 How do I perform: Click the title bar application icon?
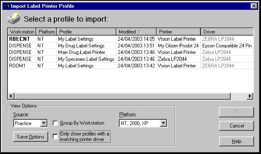pyautogui.click(x=6, y=6)
